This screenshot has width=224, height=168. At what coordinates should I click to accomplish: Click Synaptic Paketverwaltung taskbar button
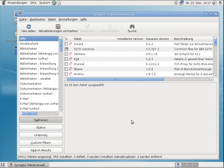[28, 165]
